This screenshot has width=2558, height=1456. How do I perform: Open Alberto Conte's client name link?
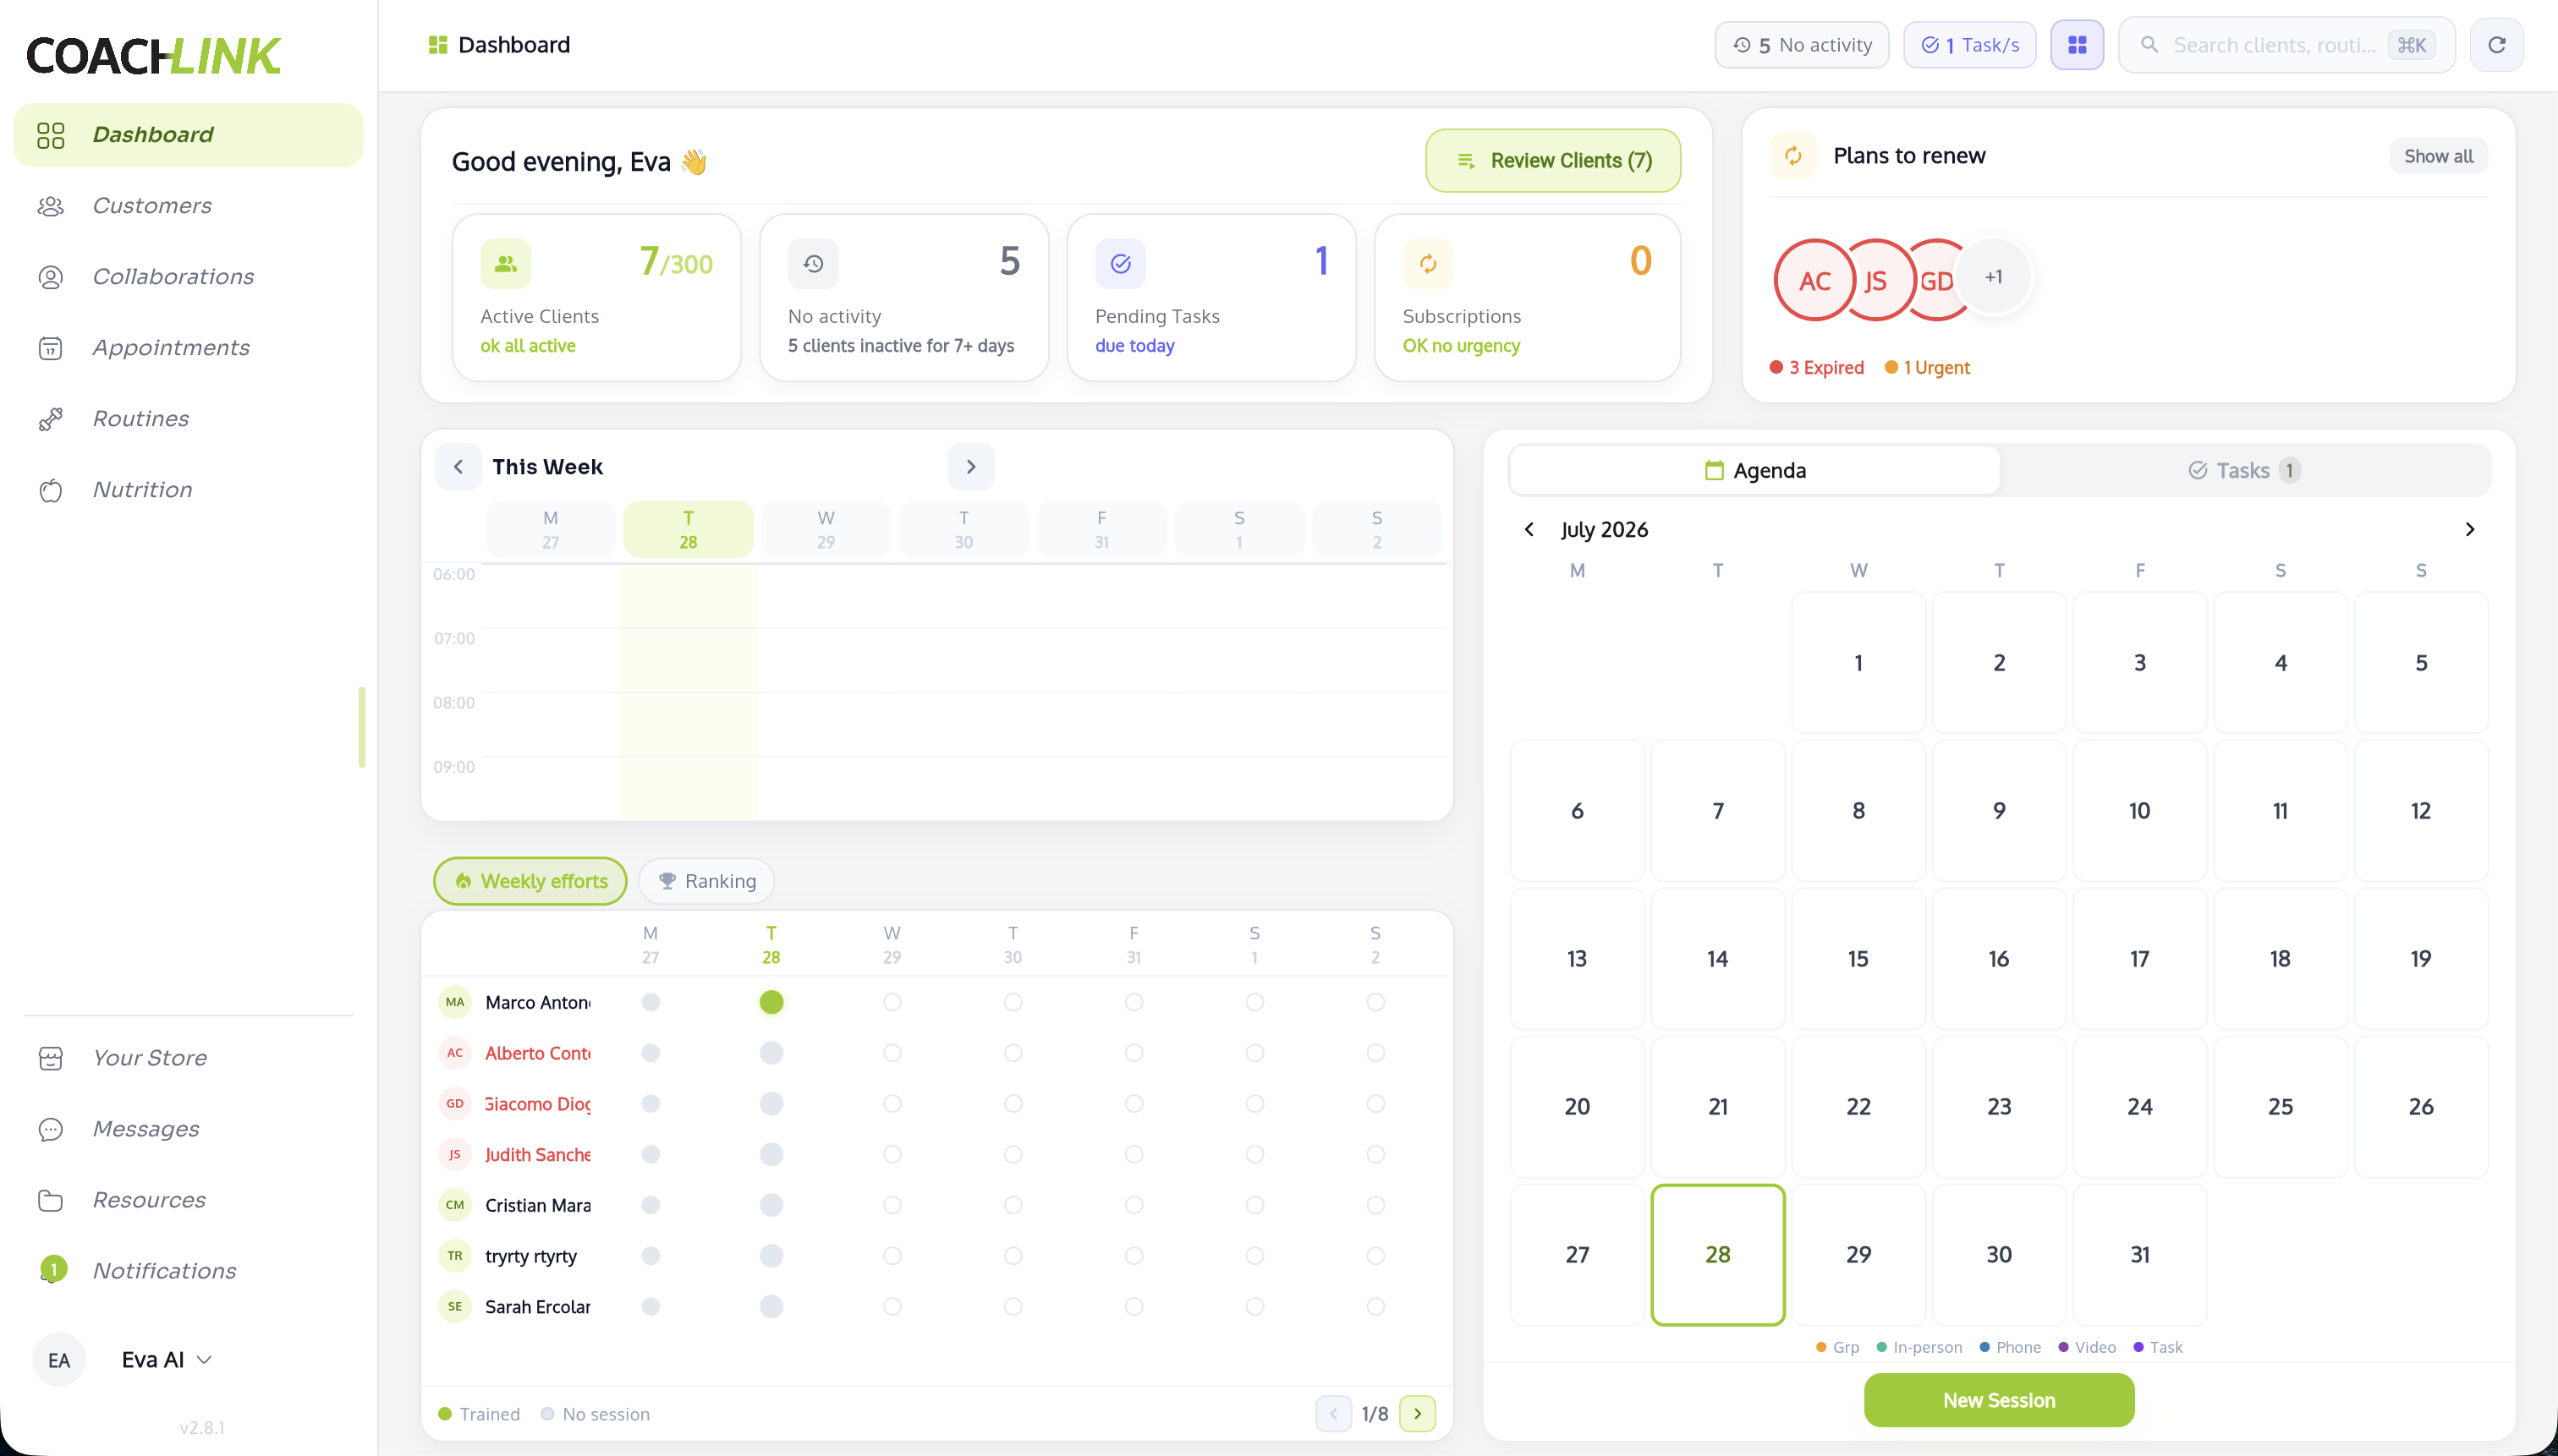click(537, 1053)
